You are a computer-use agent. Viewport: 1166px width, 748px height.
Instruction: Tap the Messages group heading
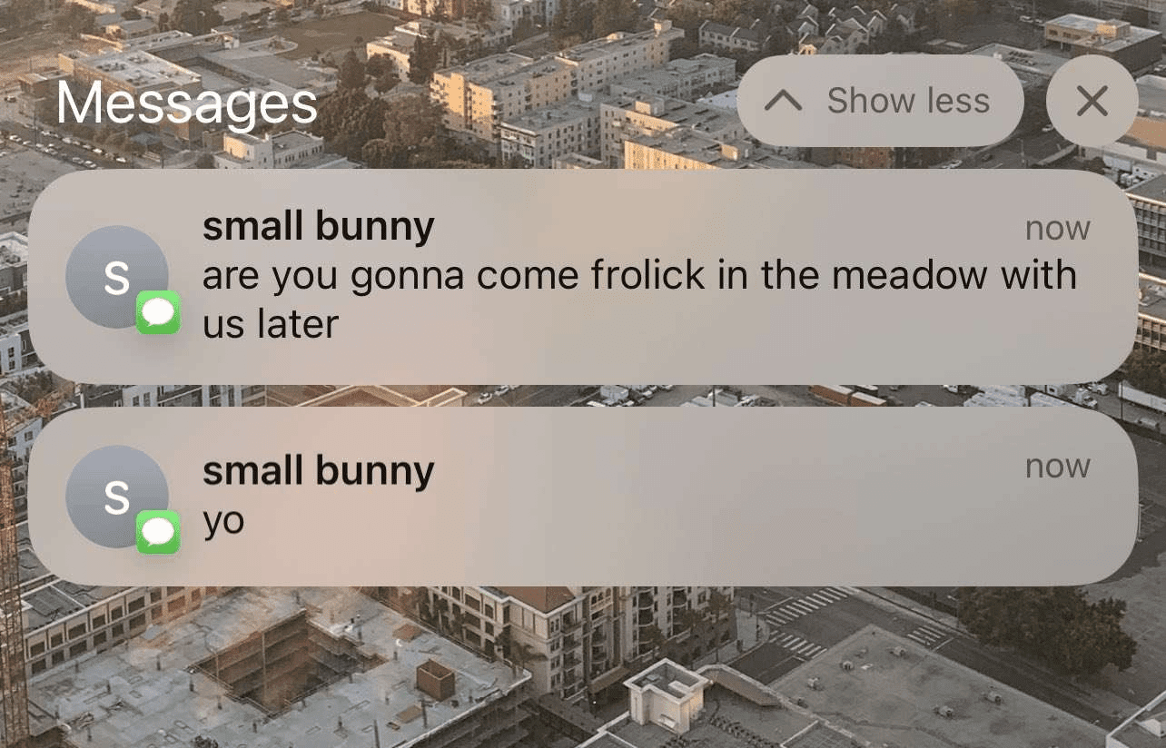click(x=186, y=103)
